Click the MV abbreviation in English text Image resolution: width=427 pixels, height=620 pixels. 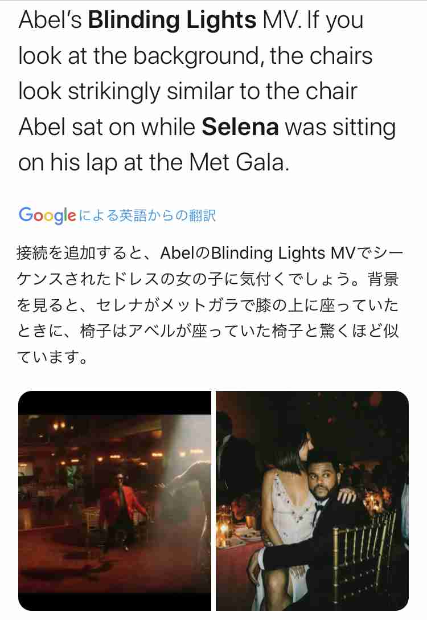pyautogui.click(x=282, y=20)
